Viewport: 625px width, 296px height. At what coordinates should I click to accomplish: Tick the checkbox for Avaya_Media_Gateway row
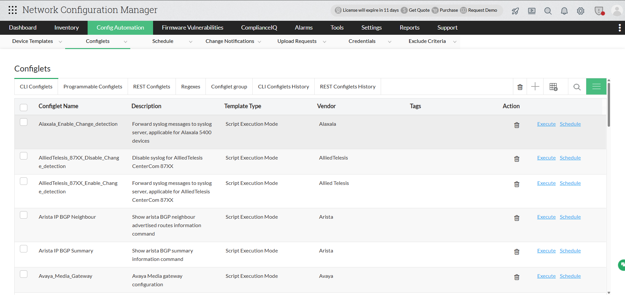[23, 274]
